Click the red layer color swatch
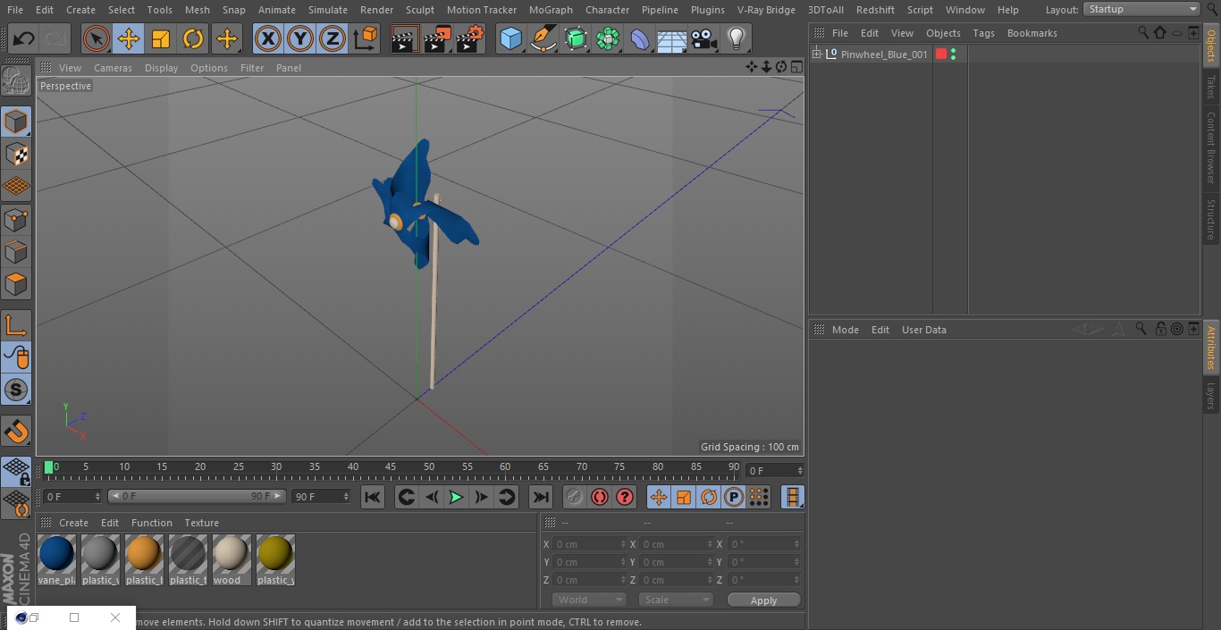1221x630 pixels. (x=941, y=55)
